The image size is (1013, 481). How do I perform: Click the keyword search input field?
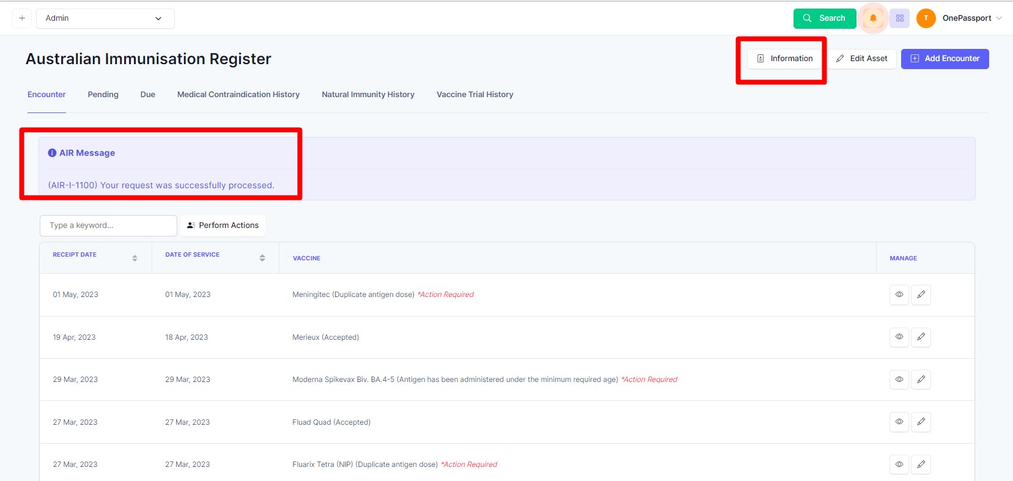[108, 226]
